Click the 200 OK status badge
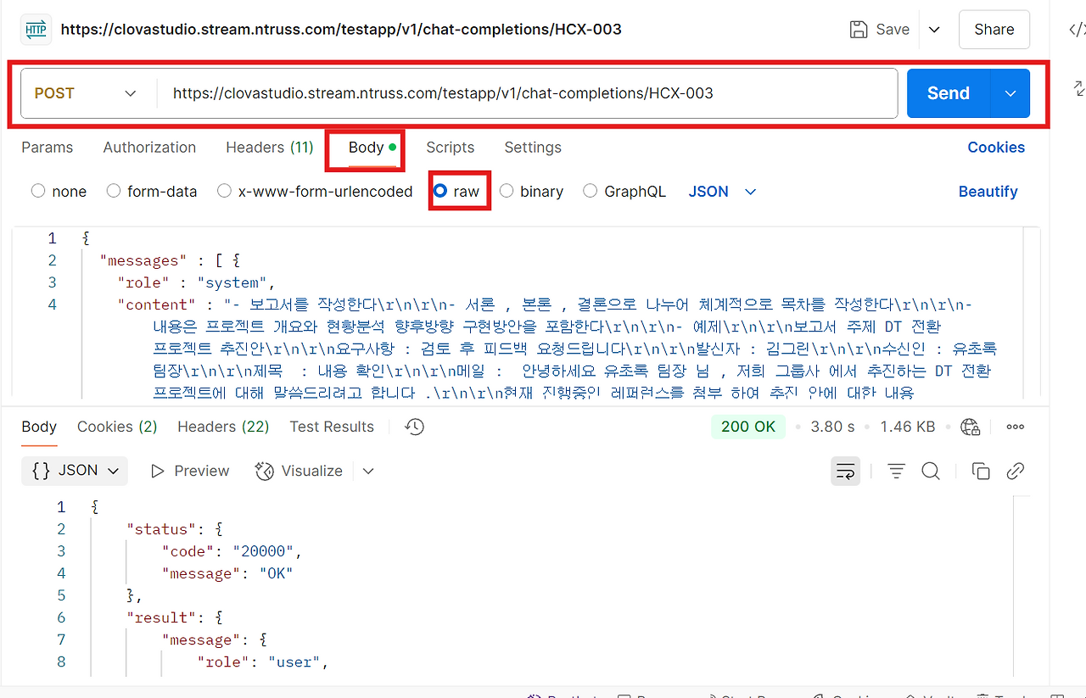 (748, 427)
